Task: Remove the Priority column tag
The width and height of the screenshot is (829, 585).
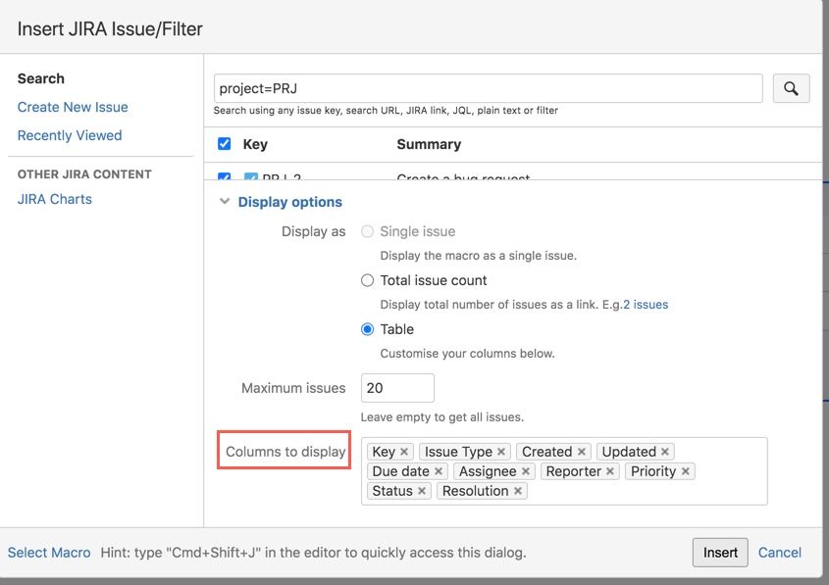Action: tap(685, 471)
